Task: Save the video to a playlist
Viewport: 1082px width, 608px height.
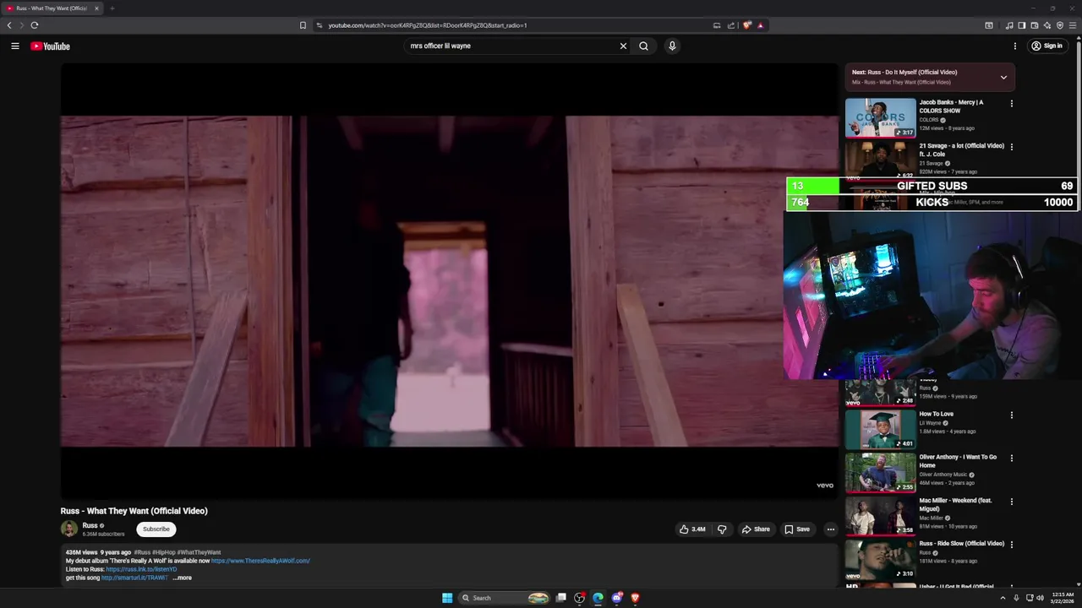Action: click(x=797, y=529)
